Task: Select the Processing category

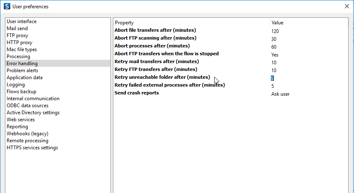Action: (18, 56)
